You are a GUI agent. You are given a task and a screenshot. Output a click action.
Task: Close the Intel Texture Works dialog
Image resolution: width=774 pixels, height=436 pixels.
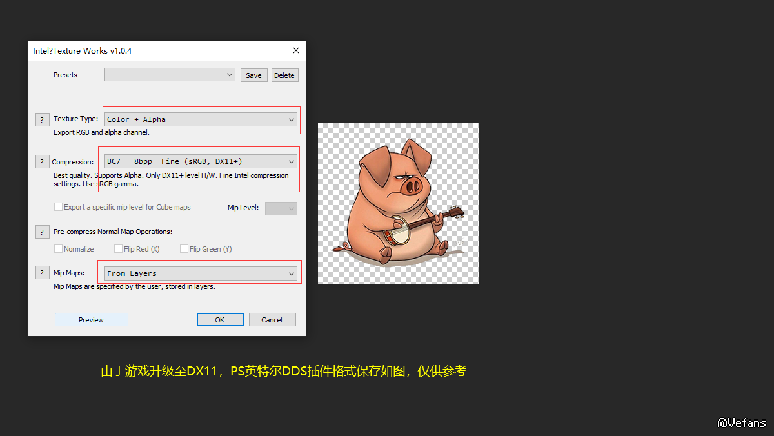296,51
